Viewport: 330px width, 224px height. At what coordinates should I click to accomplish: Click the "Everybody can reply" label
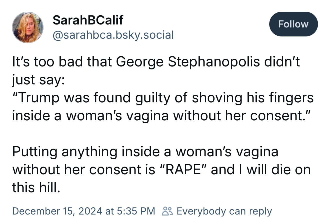point(224,211)
